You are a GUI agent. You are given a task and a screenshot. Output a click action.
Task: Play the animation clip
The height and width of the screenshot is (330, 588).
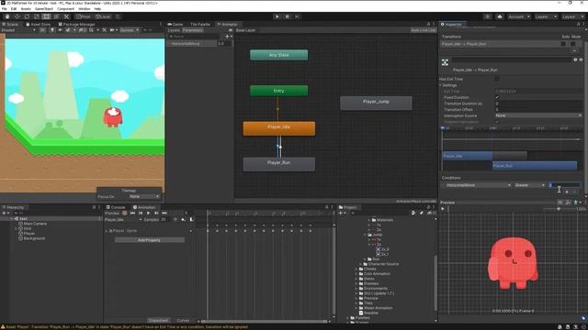pos(149,213)
